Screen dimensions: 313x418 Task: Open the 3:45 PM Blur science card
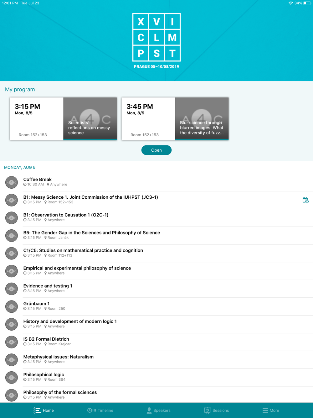tap(175, 119)
